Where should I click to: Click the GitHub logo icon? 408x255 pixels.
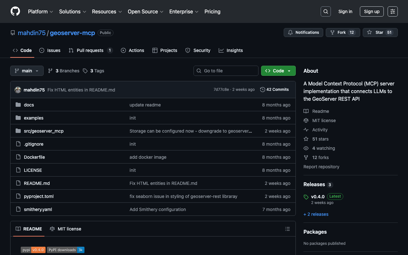15,11
